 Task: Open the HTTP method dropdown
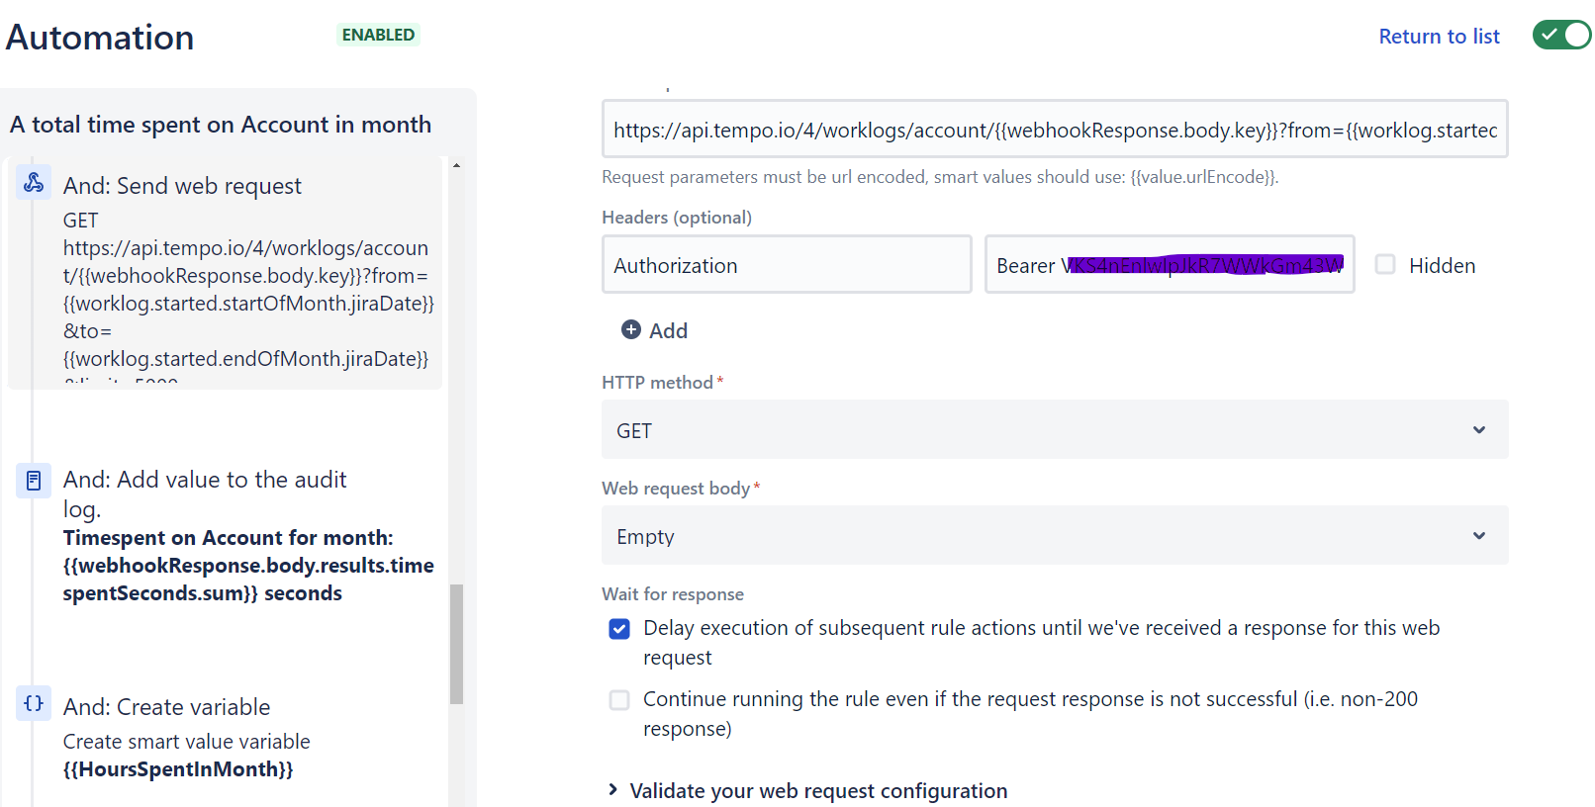click(1054, 429)
